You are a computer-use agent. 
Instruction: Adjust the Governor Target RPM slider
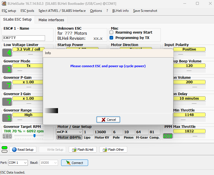point(34,136)
